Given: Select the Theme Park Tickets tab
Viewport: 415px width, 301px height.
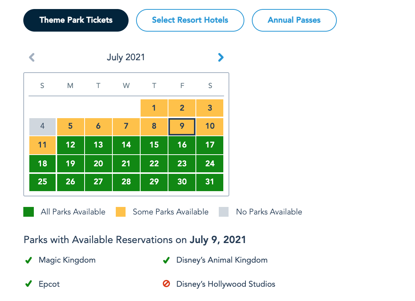Looking at the screenshot, I should coord(76,20).
